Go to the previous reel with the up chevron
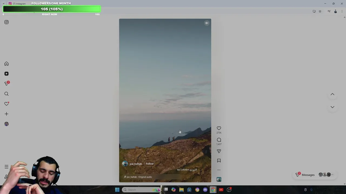The image size is (346, 194). coord(332,94)
